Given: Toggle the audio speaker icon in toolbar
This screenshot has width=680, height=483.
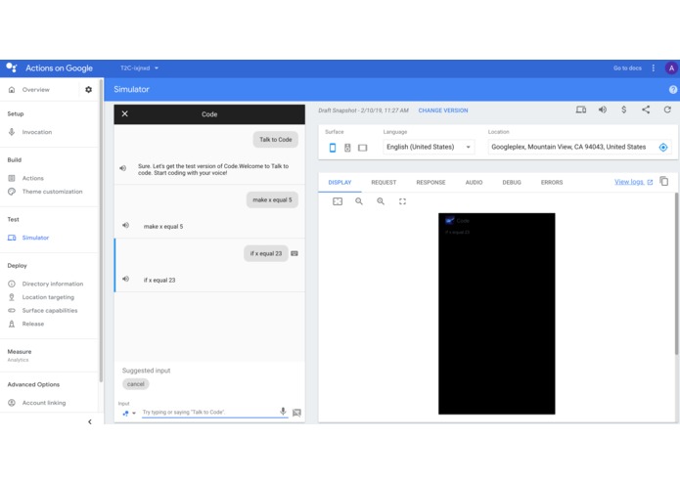Looking at the screenshot, I should click(603, 110).
